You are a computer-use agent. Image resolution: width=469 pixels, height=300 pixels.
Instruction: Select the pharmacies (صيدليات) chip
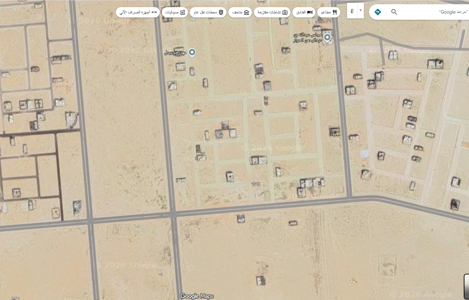(x=175, y=12)
